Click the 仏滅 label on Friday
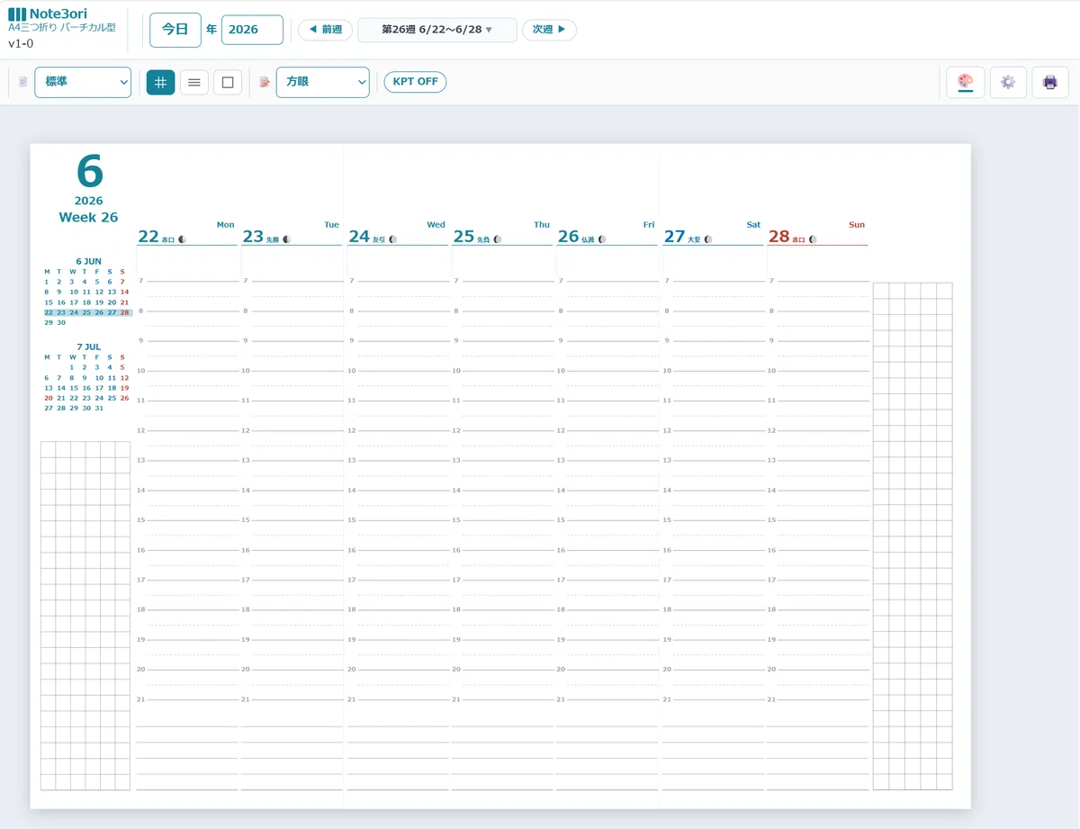The image size is (1080, 829). [x=588, y=240]
